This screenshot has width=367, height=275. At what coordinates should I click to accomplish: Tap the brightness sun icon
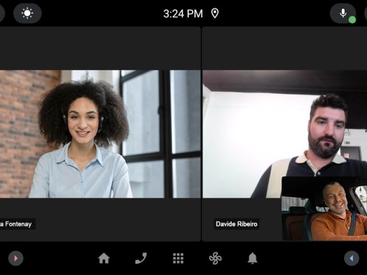pyautogui.click(x=28, y=13)
